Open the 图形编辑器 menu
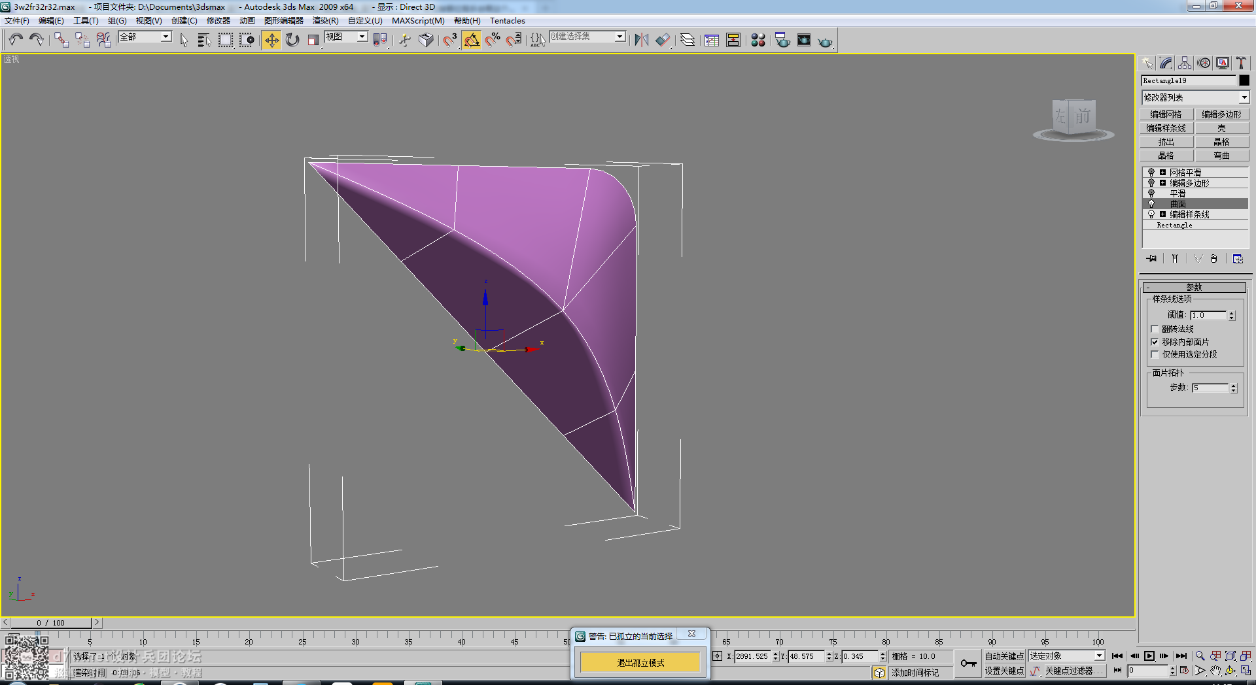The height and width of the screenshot is (685, 1256). (284, 21)
